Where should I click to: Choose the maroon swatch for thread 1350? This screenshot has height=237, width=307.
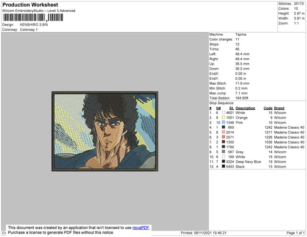tap(224, 142)
